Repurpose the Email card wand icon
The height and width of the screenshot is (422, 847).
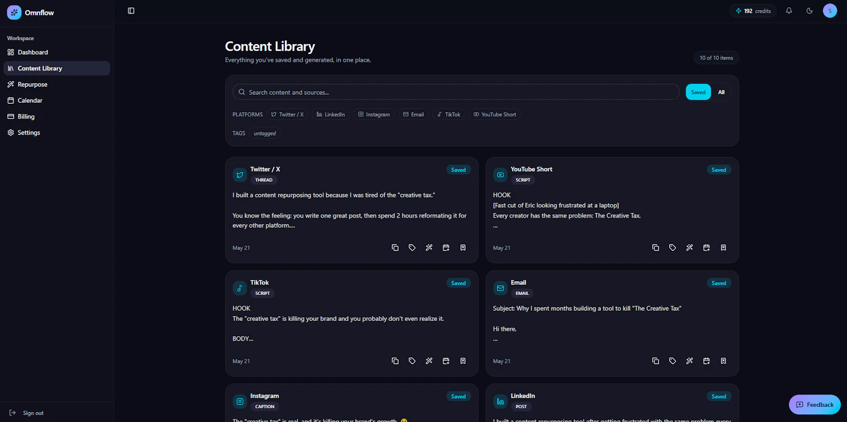[689, 361]
